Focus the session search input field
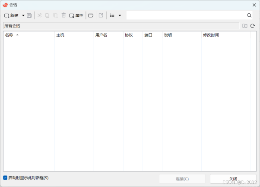The image size is (260, 187). [x=186, y=16]
